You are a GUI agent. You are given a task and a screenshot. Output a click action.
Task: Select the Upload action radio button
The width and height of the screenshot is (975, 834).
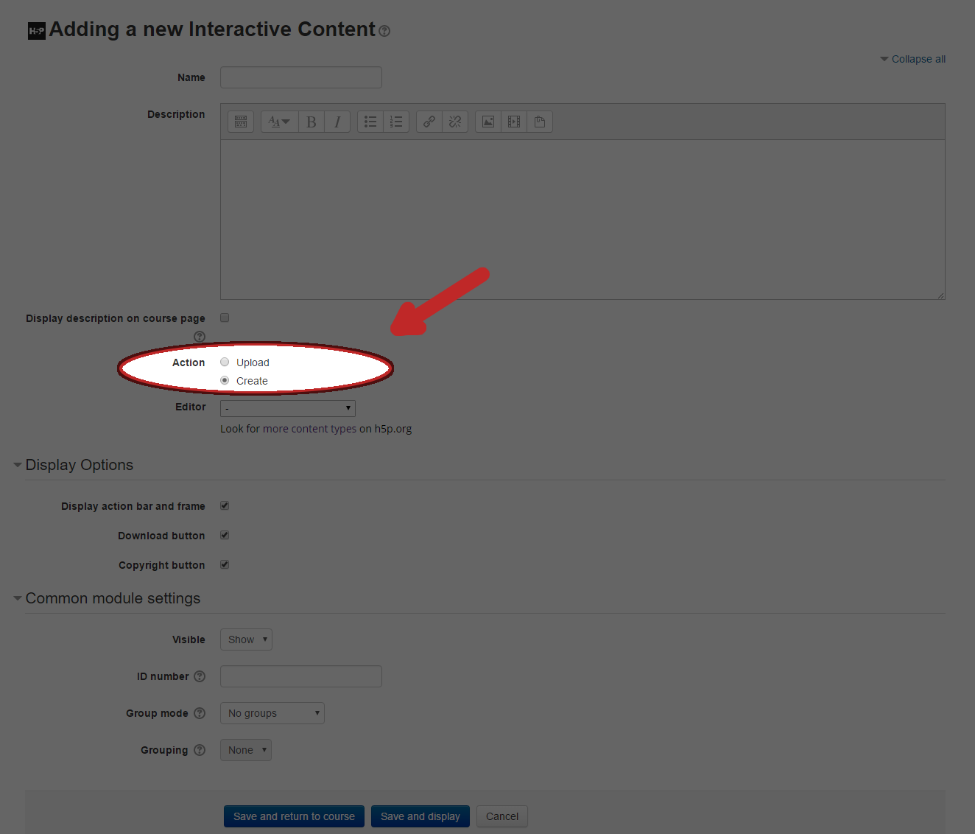coord(224,362)
